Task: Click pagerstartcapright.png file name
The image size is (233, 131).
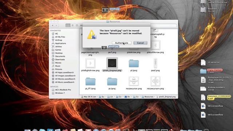Action: click(x=90, y=53)
